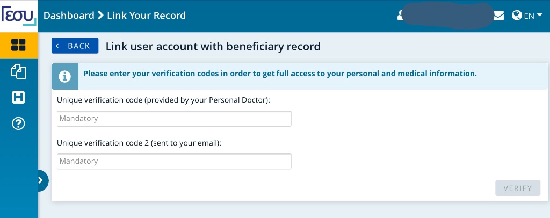Click the VERIFY button
The image size is (550, 218).
coord(517,188)
